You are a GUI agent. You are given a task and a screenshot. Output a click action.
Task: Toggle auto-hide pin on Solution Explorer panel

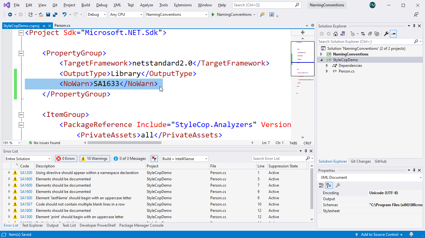[x=414, y=26]
